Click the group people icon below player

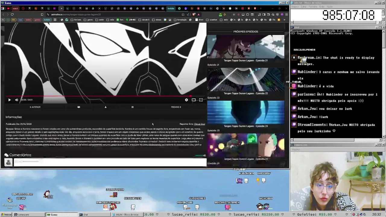click(79, 107)
